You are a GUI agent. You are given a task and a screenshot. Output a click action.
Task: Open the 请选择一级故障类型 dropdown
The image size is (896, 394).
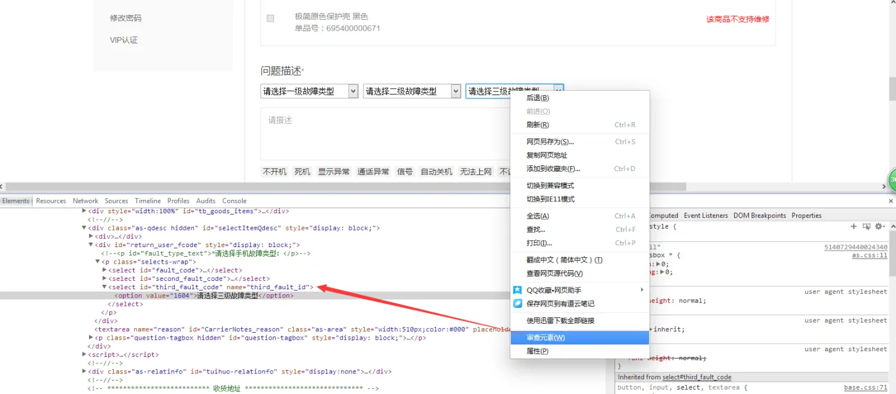(309, 91)
